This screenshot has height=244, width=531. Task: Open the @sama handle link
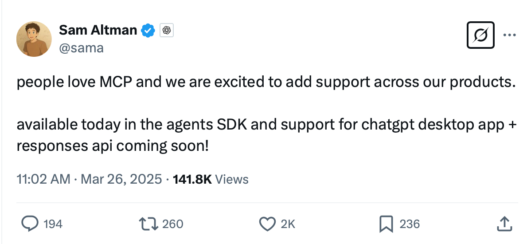81,48
